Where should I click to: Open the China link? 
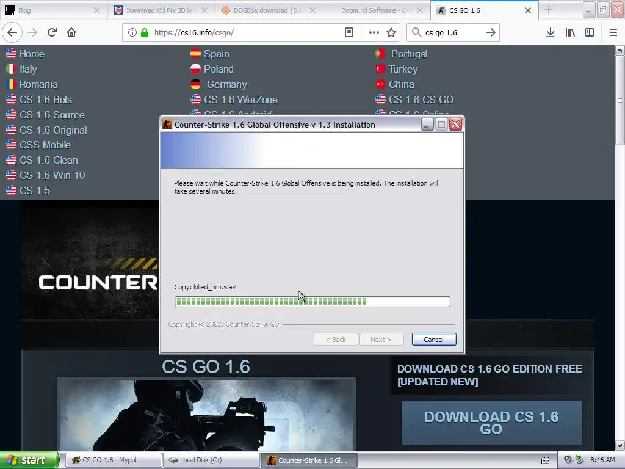pos(402,84)
